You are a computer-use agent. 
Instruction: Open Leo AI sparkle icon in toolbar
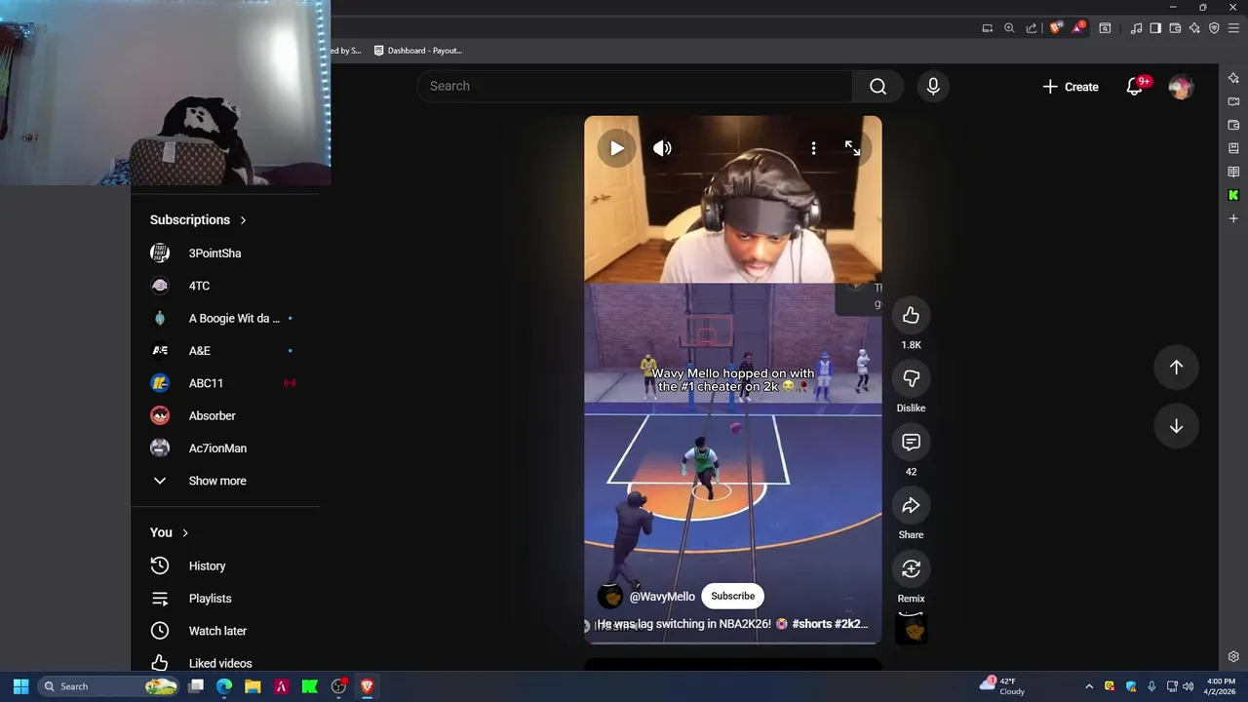pyautogui.click(x=1194, y=28)
